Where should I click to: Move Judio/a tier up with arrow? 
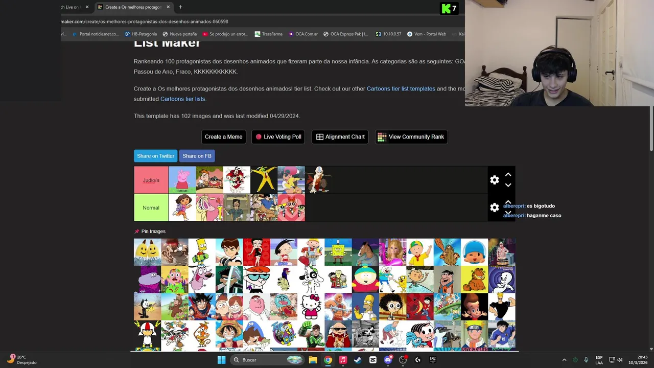[508, 175]
